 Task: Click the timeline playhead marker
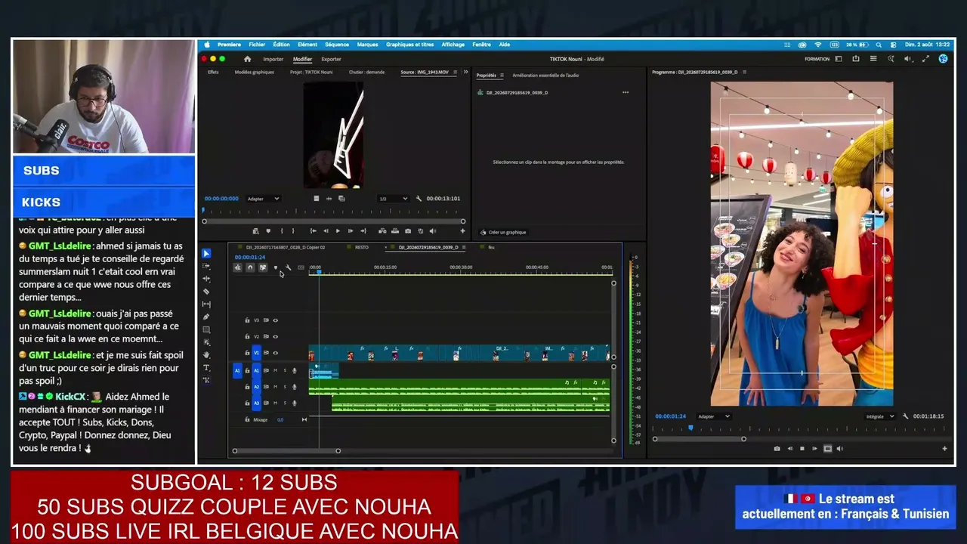pos(319,272)
